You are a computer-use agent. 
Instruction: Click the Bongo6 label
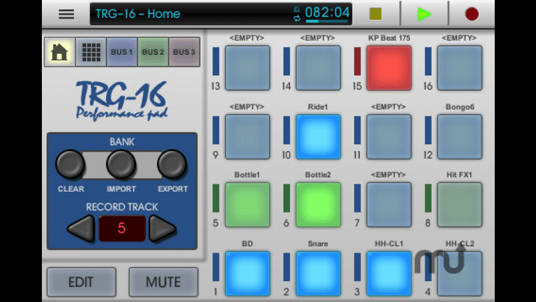click(460, 107)
